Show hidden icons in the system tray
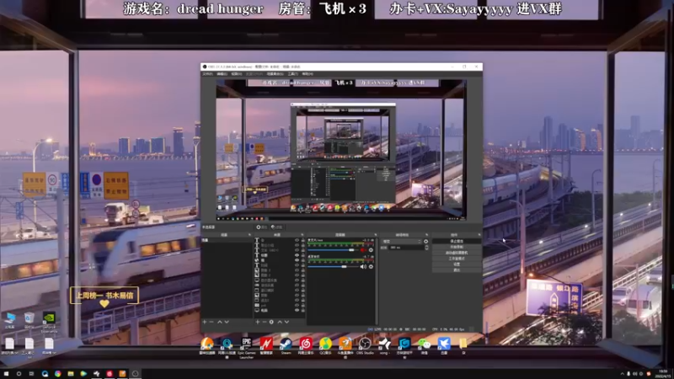Image resolution: width=674 pixels, height=379 pixels. point(622,374)
